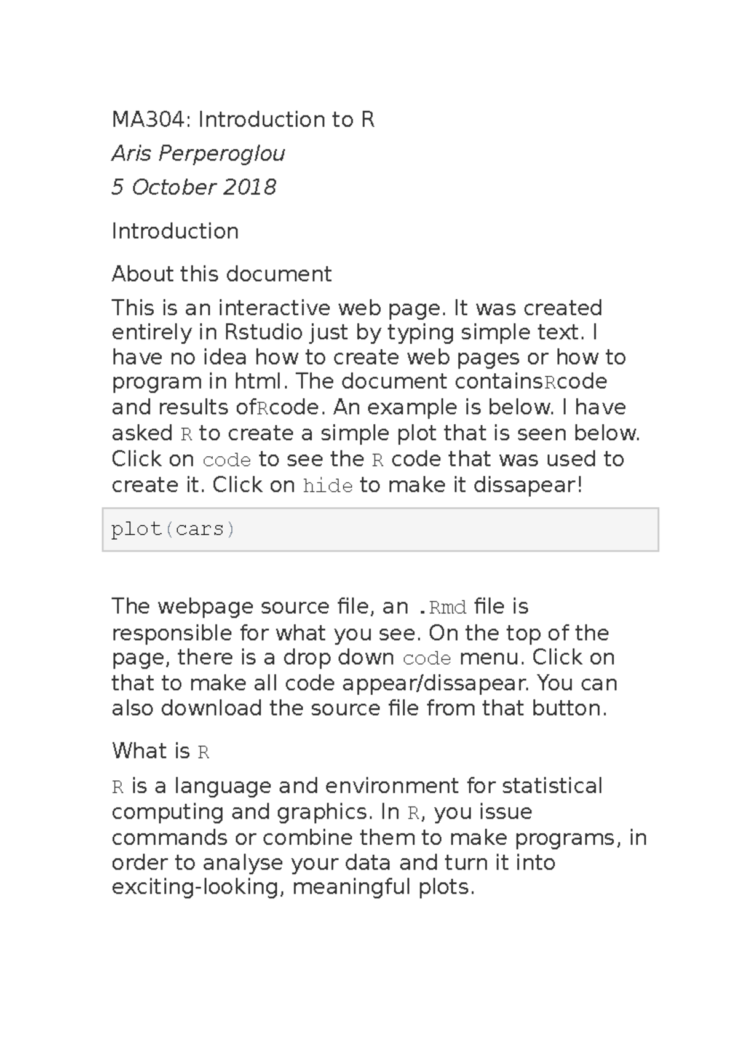Click the title 'MA304: Introduction to R'
This screenshot has height=1044, width=738.
click(x=243, y=119)
